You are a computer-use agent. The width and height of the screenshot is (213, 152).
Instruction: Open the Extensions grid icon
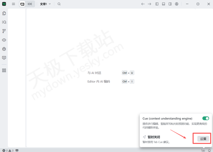tap(4, 70)
